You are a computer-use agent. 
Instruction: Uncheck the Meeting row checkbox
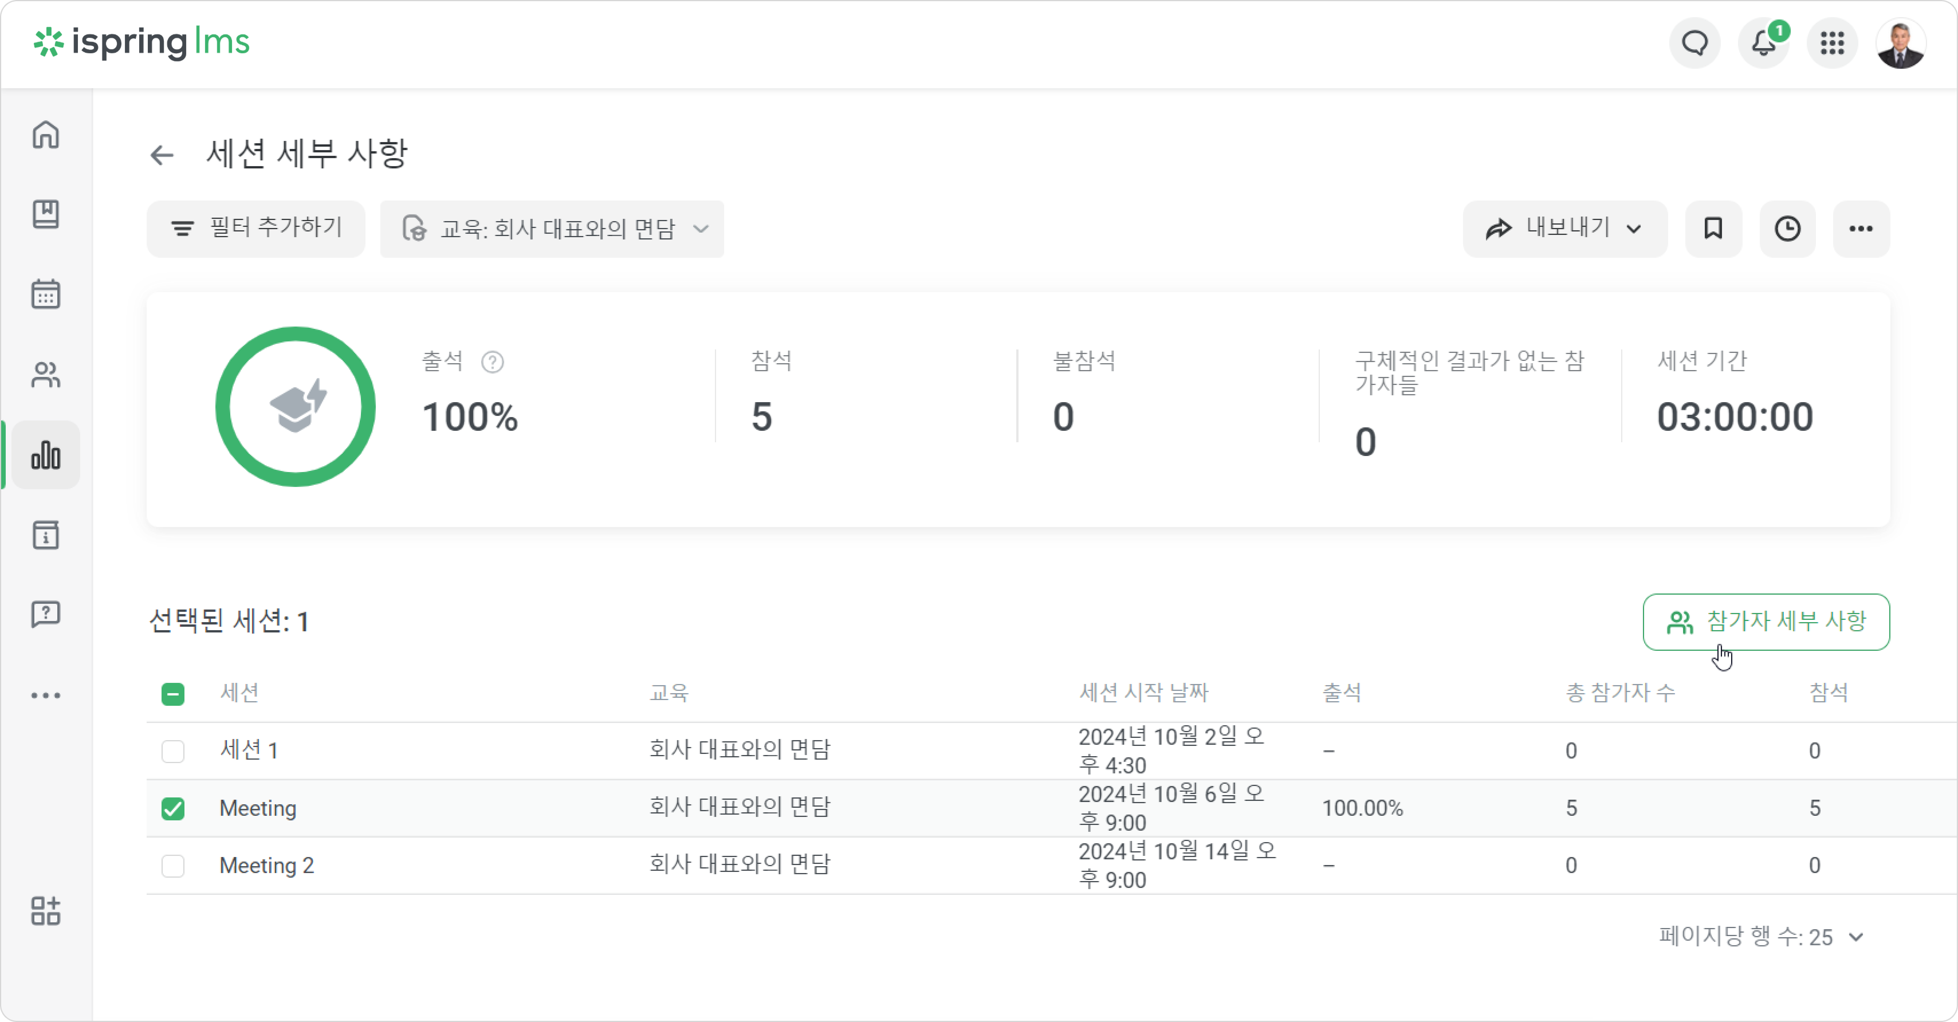pos(173,809)
